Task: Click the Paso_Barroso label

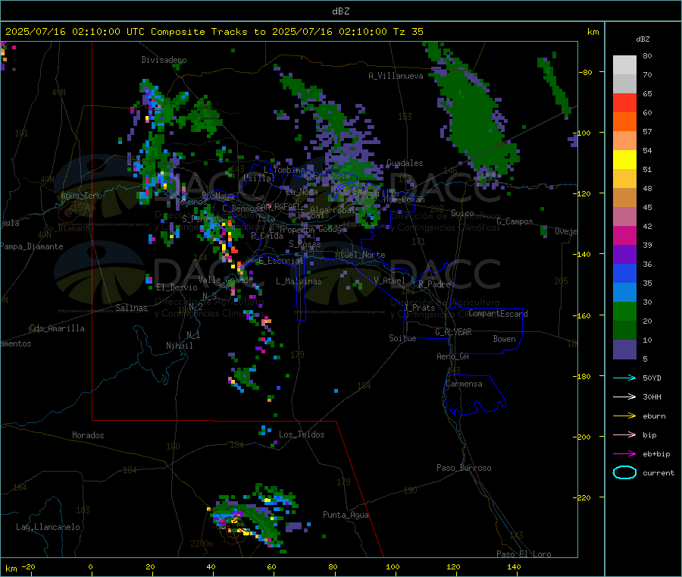Action: [x=464, y=468]
